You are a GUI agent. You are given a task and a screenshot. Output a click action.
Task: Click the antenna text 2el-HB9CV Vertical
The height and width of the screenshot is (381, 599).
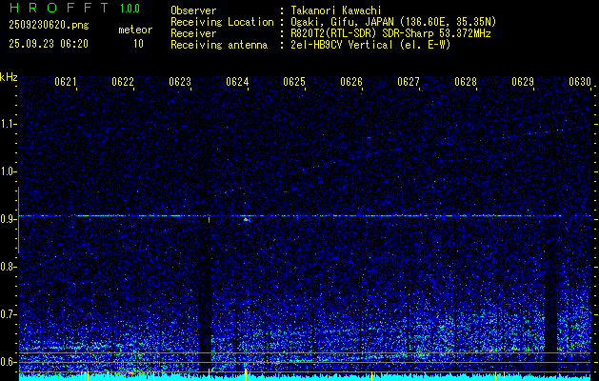(x=342, y=45)
